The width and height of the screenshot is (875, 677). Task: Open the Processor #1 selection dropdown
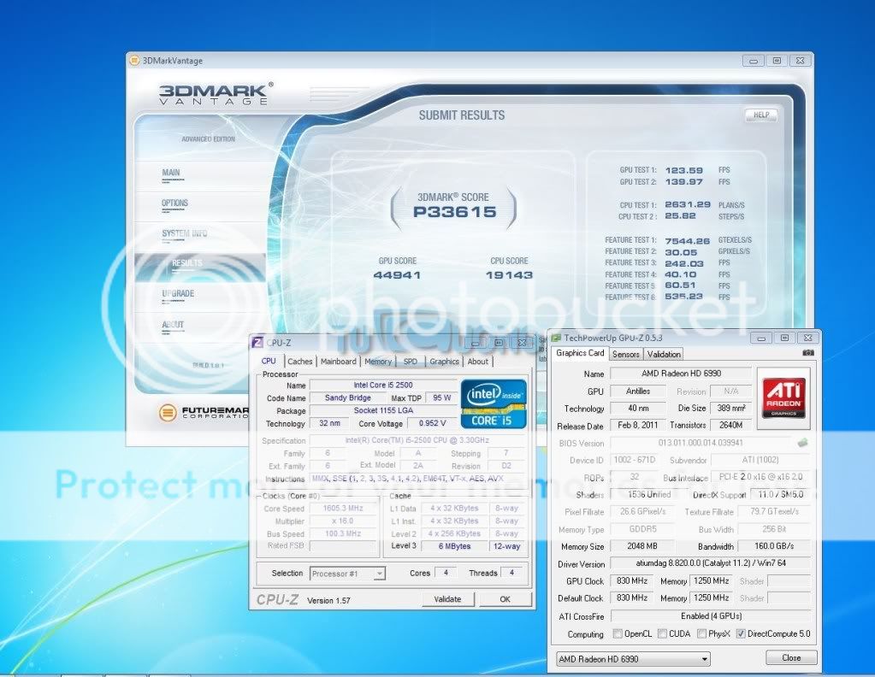(x=347, y=574)
